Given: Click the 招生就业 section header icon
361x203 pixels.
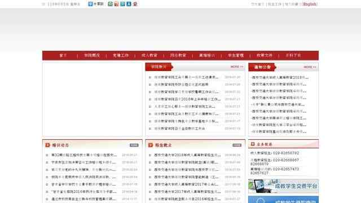Looking at the screenshot, I should pos(151,145).
